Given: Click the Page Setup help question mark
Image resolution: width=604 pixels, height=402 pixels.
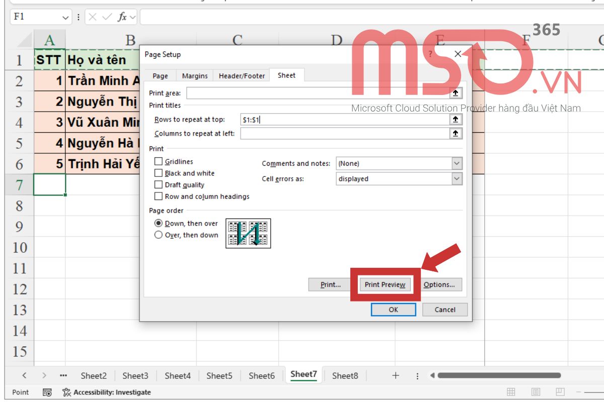Looking at the screenshot, I should 430,54.
